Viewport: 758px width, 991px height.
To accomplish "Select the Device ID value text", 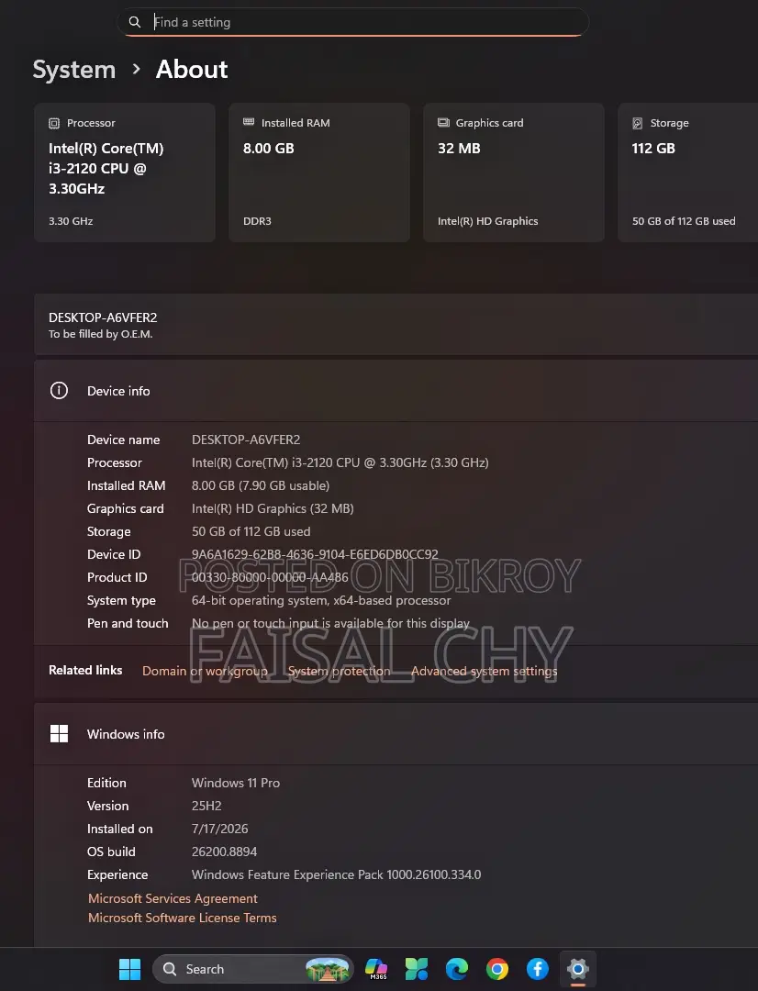I will (315, 554).
